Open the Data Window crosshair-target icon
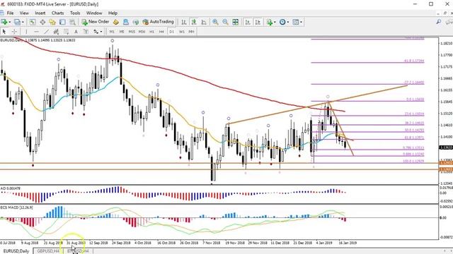This screenshot has height=254, width=453. (x=42, y=22)
